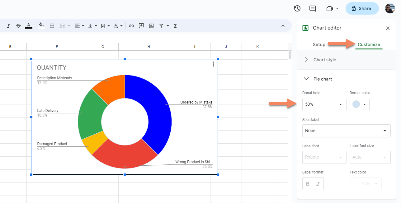This screenshot has width=401, height=203.
Task: Open the Fill color tool
Action: tap(41, 26)
